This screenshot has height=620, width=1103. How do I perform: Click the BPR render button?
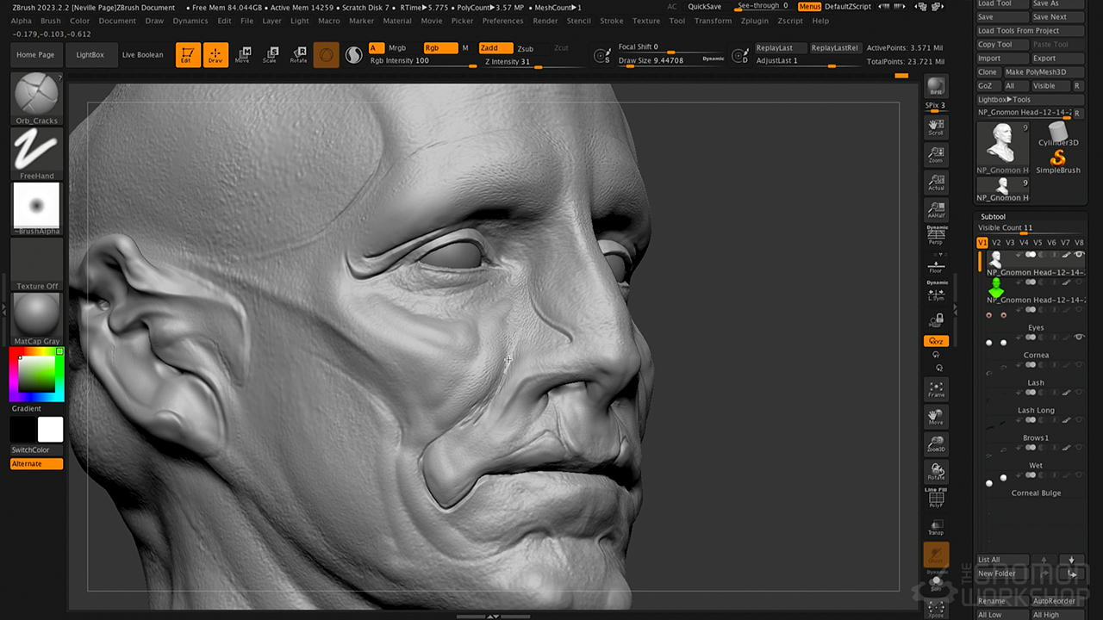click(936, 87)
